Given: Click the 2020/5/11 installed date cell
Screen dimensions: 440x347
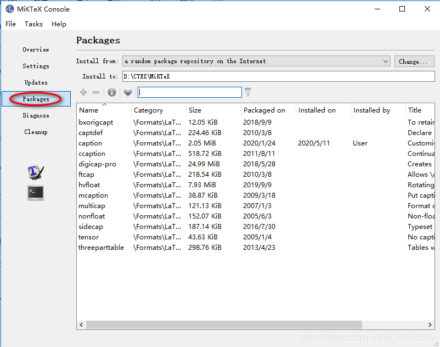Looking at the screenshot, I should click(314, 143).
